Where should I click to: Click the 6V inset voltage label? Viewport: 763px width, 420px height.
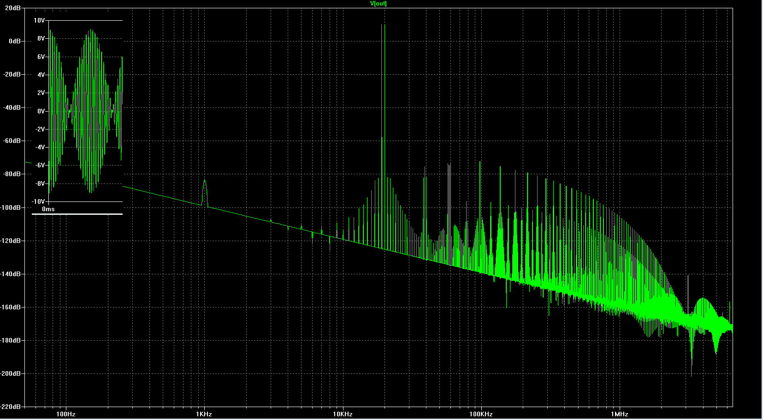[x=41, y=57]
